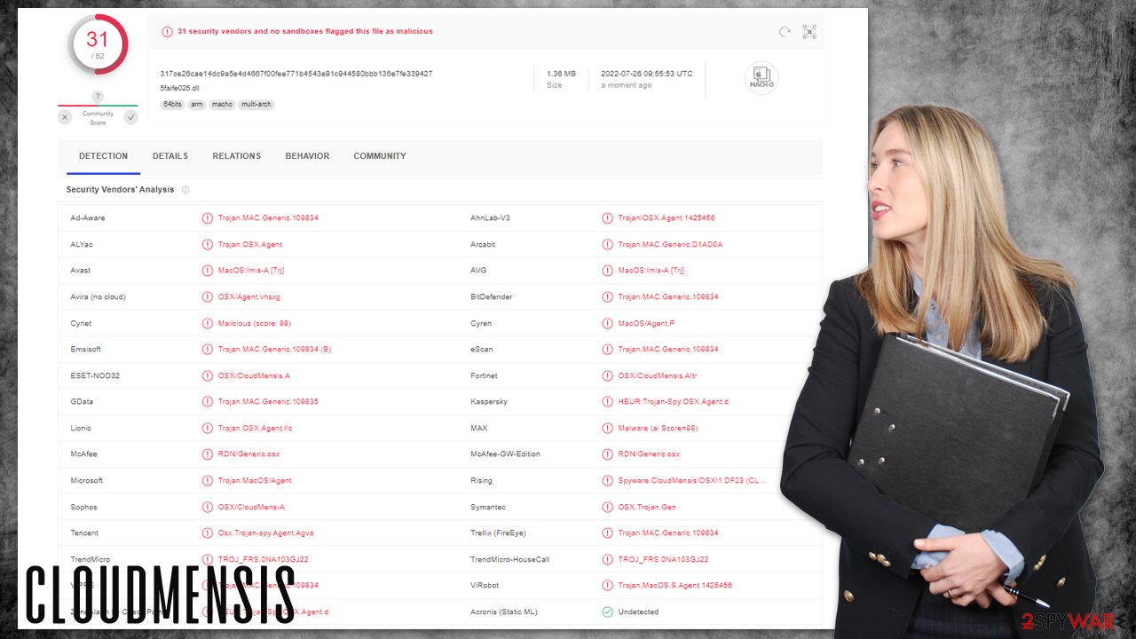The image size is (1136, 639).
Task: Click MAX result Malware (ai Score=88)
Action: (x=658, y=429)
